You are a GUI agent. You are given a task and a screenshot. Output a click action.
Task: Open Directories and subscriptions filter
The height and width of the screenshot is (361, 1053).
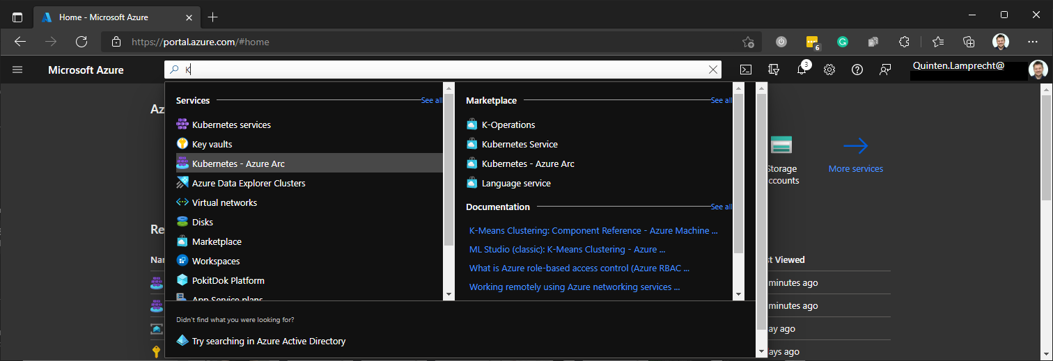point(773,70)
